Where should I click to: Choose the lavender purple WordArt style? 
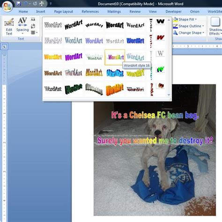[x=94, y=41]
